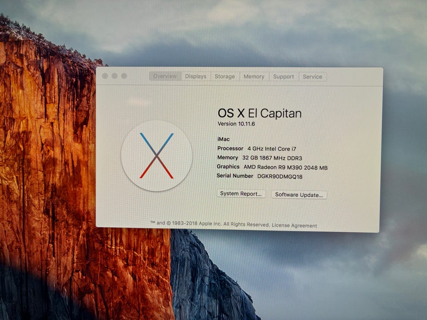The height and width of the screenshot is (320, 427).
Task: Click the 32 GB 1867 MHz DDR3 value
Action: 272,158
